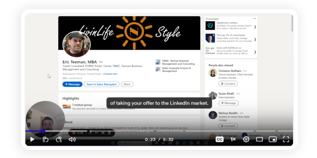The image size is (317, 158).
Task: Open video settings gear
Action: (x=246, y=139)
